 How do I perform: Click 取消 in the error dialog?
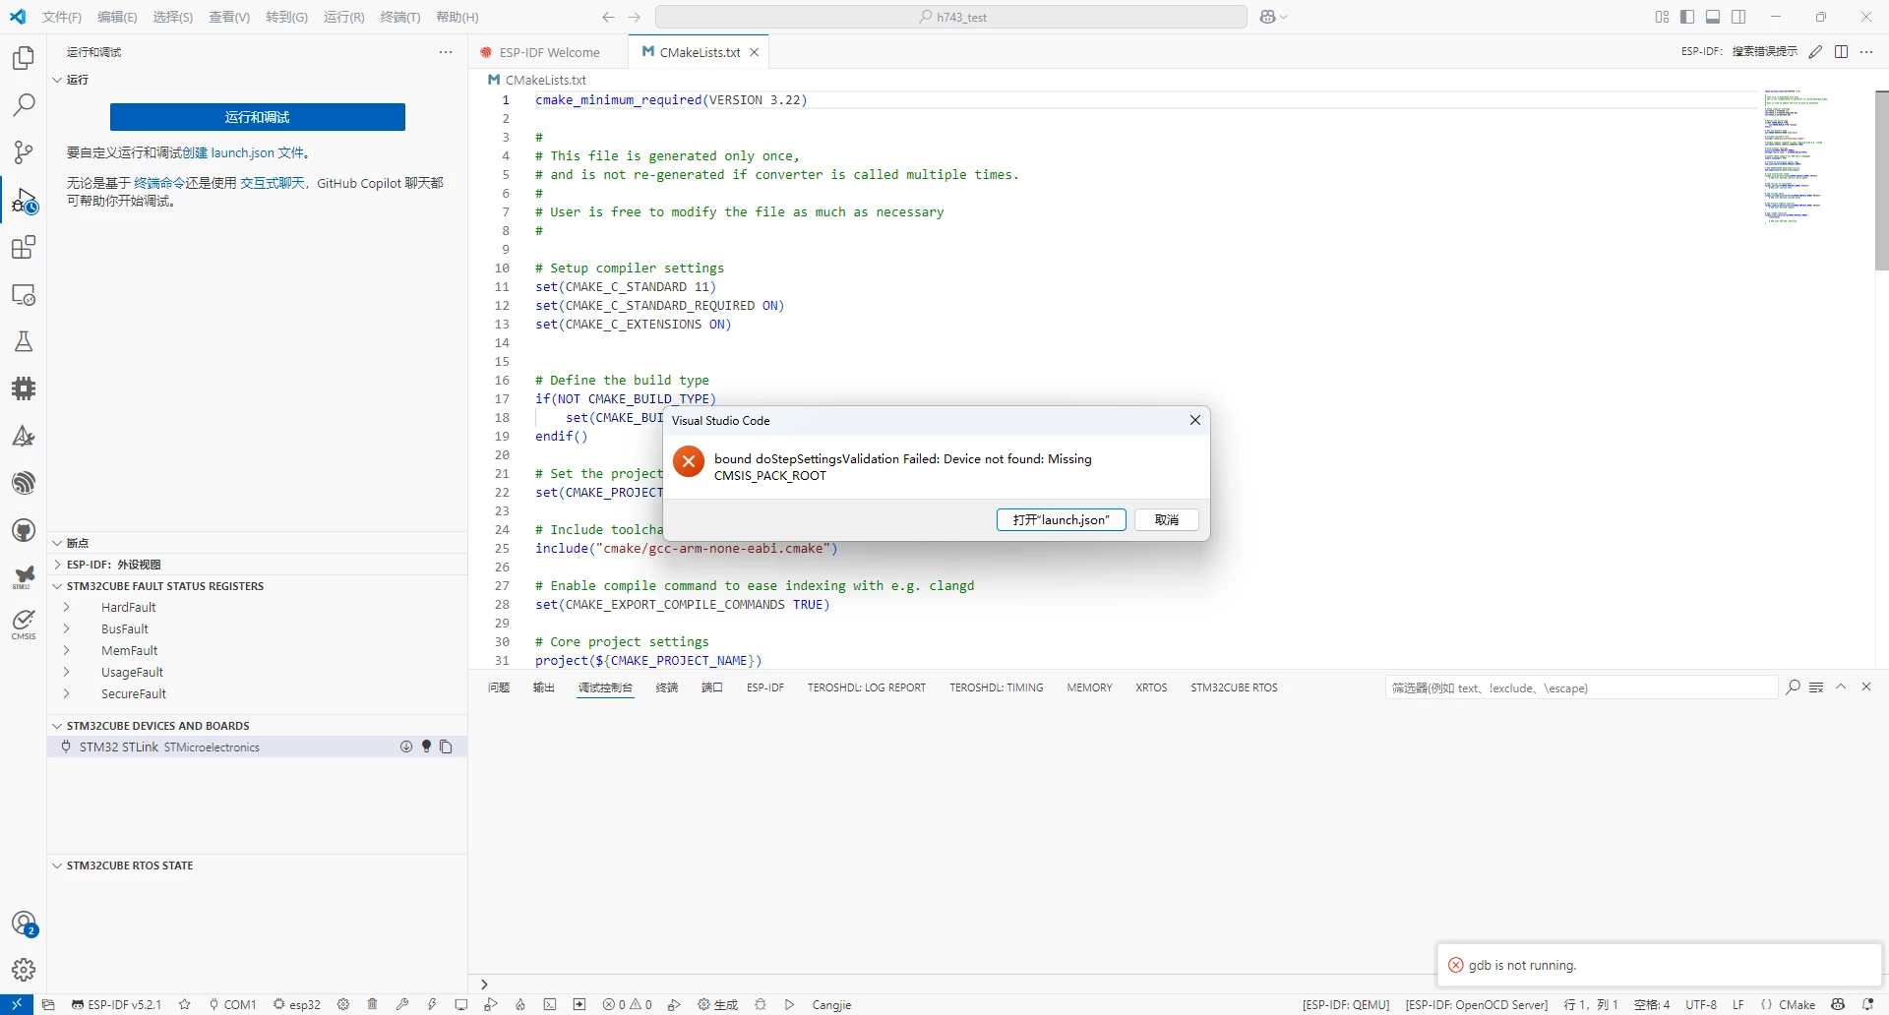tap(1167, 519)
